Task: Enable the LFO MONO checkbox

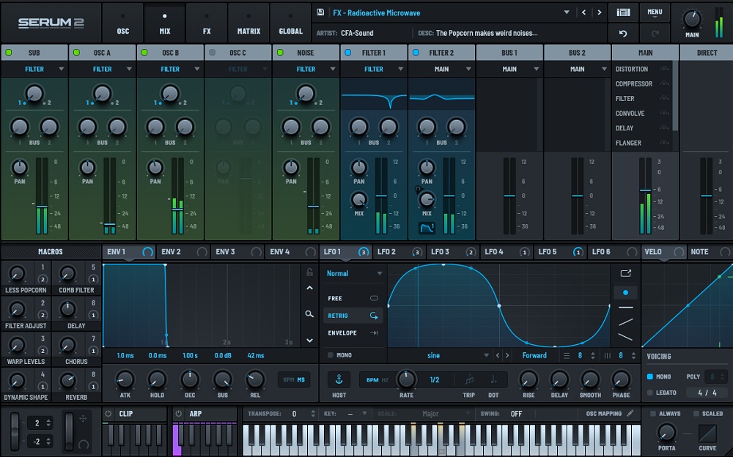Action: click(331, 355)
